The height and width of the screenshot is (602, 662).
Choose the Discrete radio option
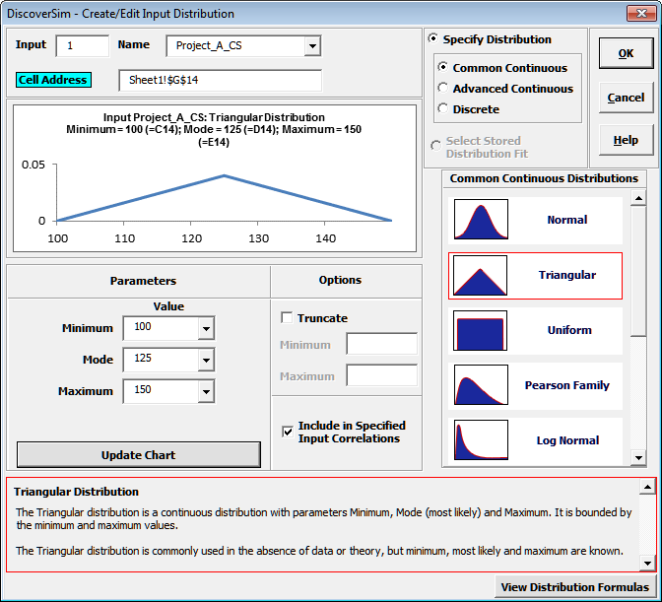pyautogui.click(x=443, y=109)
